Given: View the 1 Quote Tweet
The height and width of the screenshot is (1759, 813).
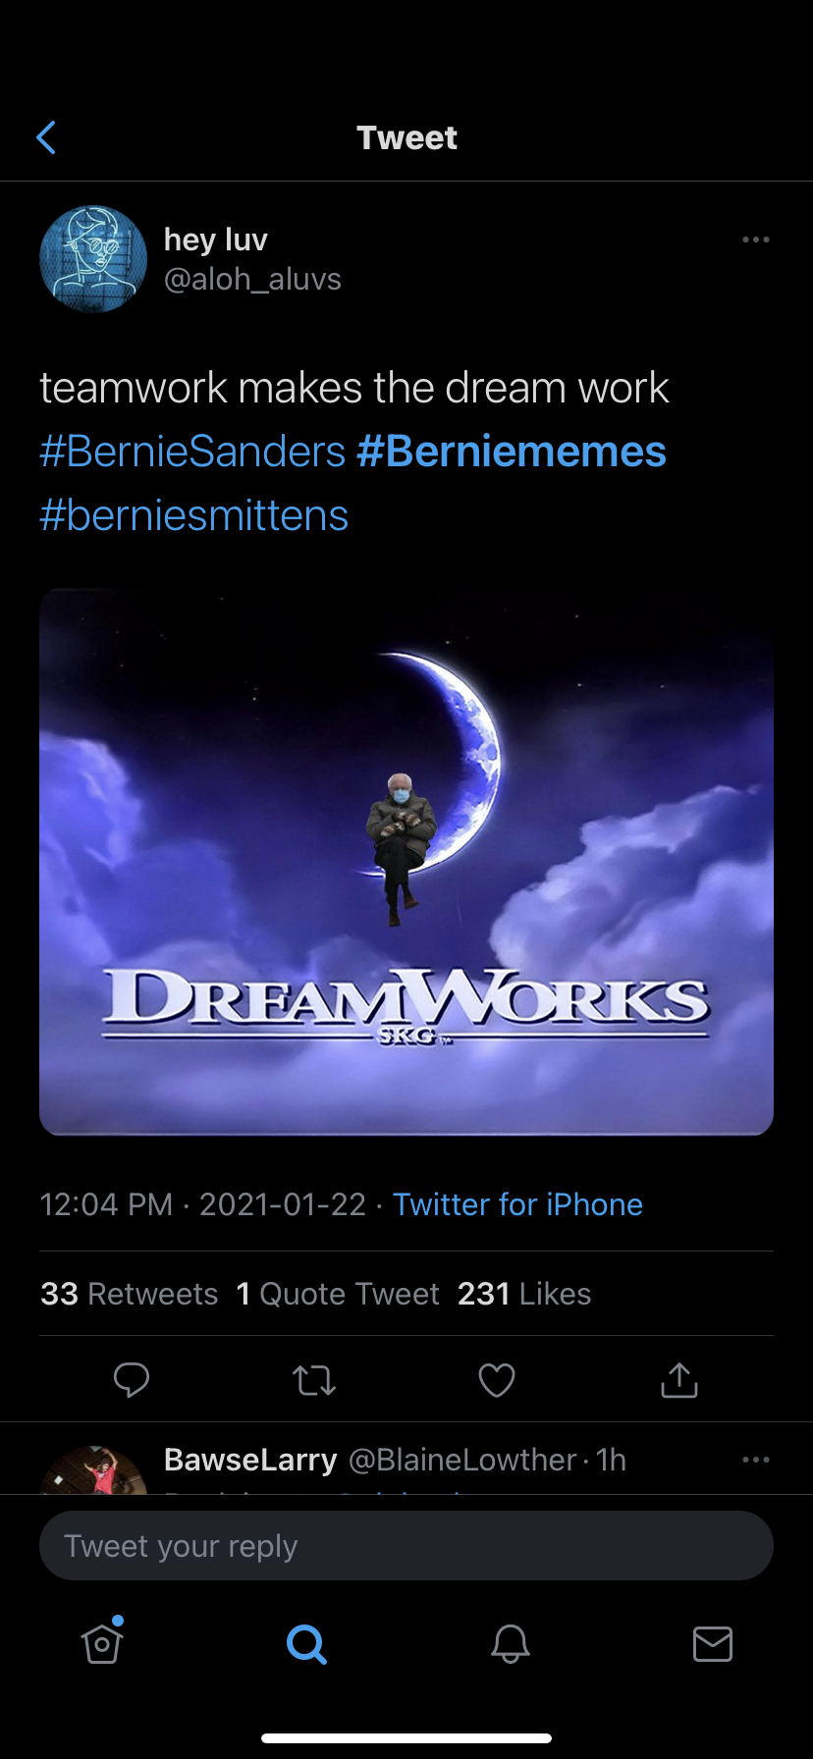Looking at the screenshot, I should [x=338, y=1294].
